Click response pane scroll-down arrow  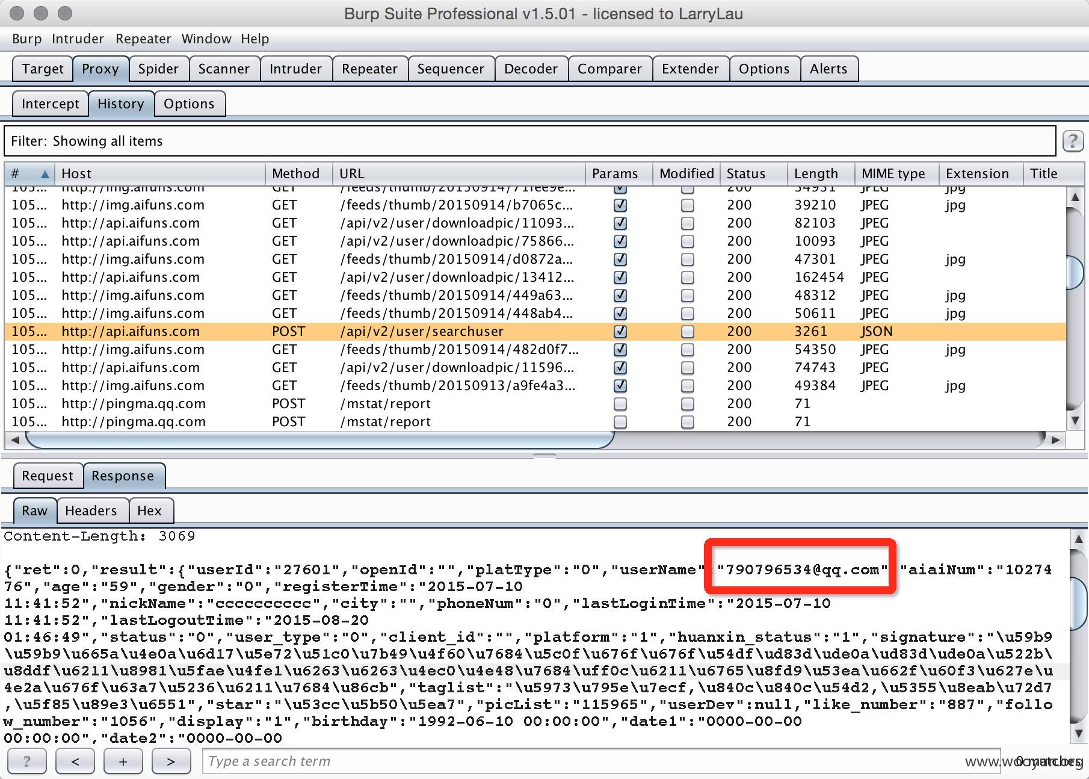1078,734
